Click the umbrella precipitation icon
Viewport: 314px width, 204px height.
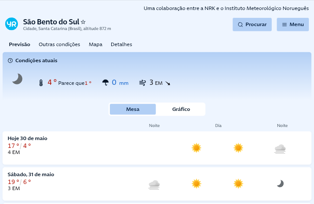point(105,83)
